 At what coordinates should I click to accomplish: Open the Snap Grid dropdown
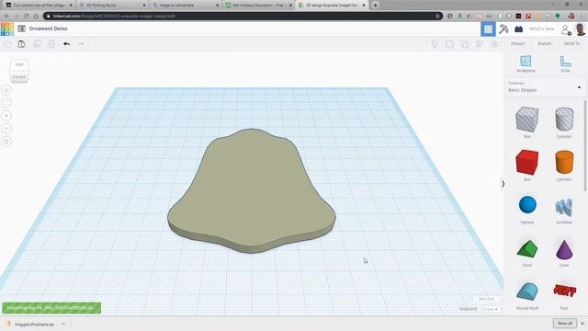(489, 309)
